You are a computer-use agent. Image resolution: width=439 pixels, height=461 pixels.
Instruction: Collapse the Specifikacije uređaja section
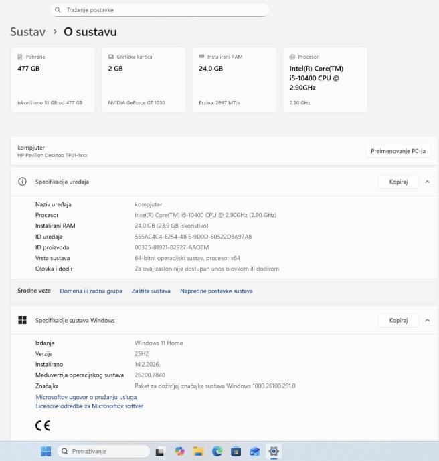pos(428,182)
